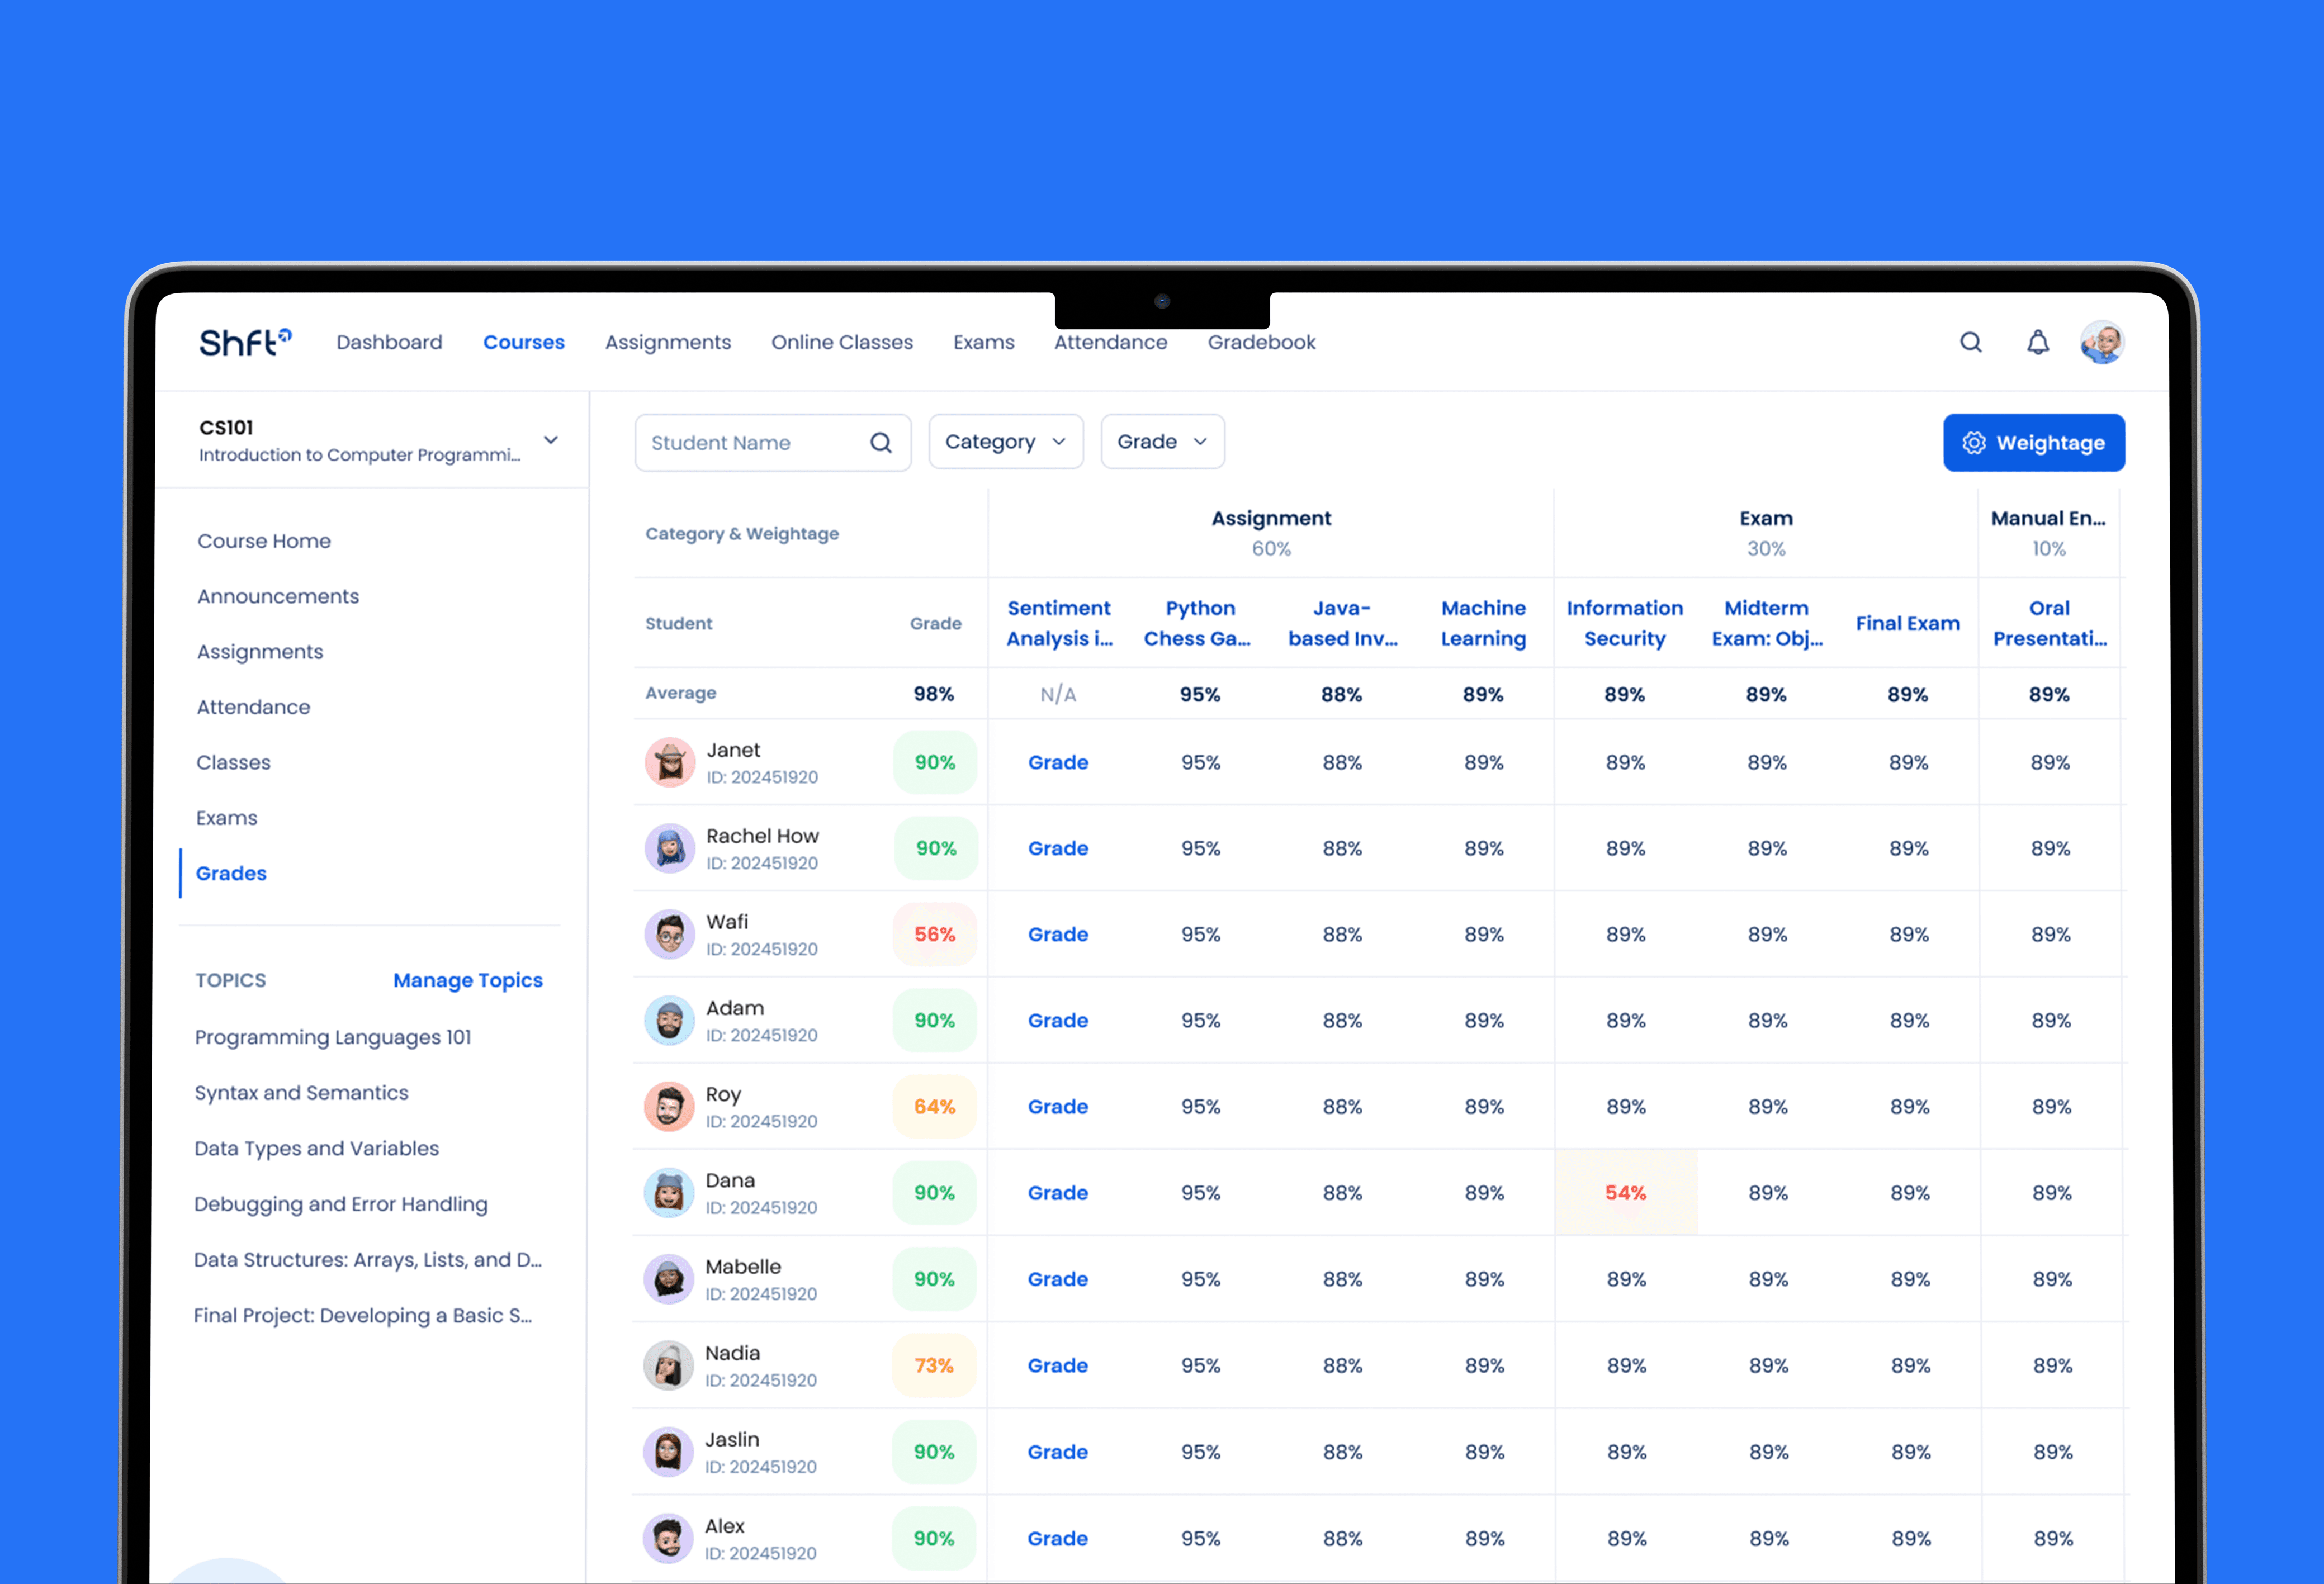Click Grade link in Alex's row

point(1058,1538)
